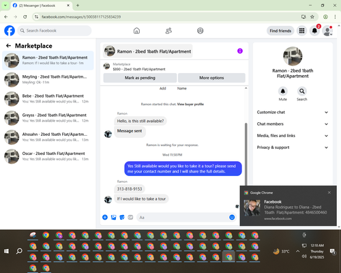
Task: Reload the page with the browser refresh button
Action: coord(25,17)
